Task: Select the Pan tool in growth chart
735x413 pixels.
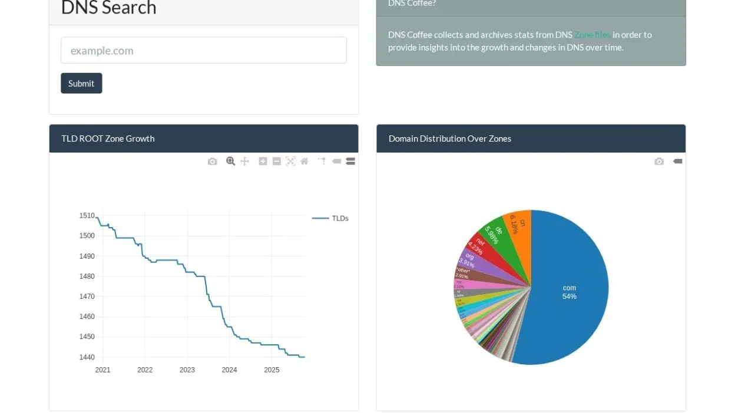Action: 245,161
